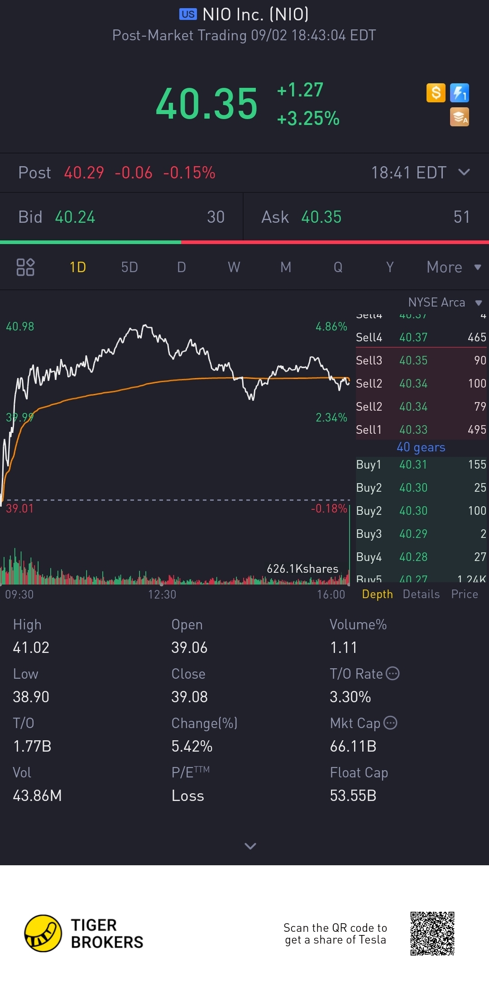489x1002 pixels.
Task: Tap the 40 gears depth link
Action: pyautogui.click(x=421, y=447)
